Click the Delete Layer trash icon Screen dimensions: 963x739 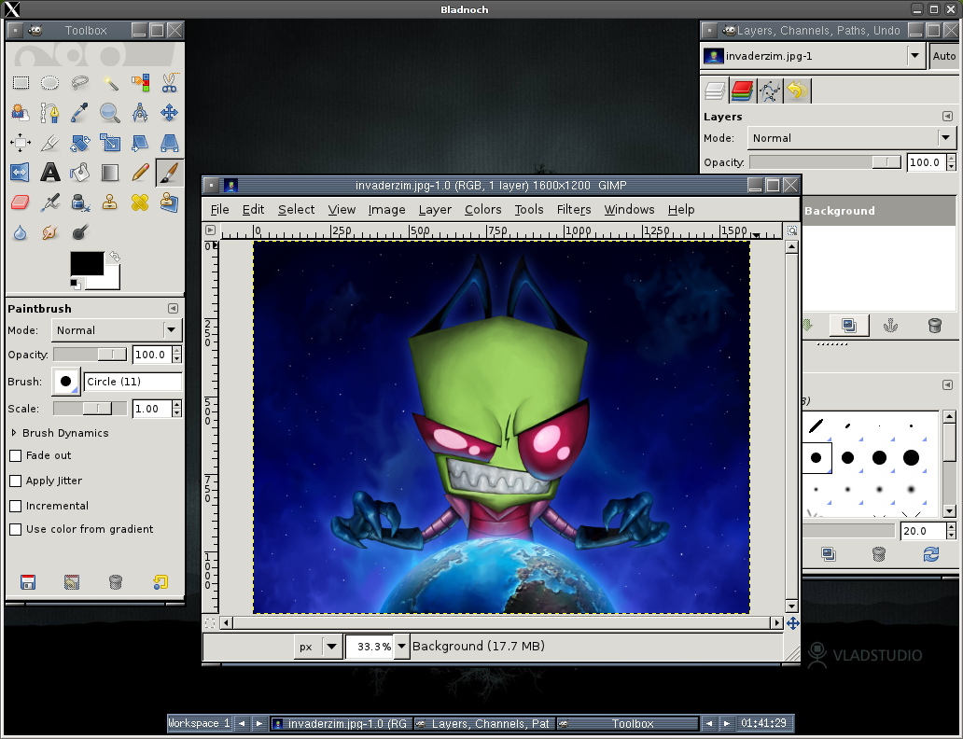click(x=934, y=325)
